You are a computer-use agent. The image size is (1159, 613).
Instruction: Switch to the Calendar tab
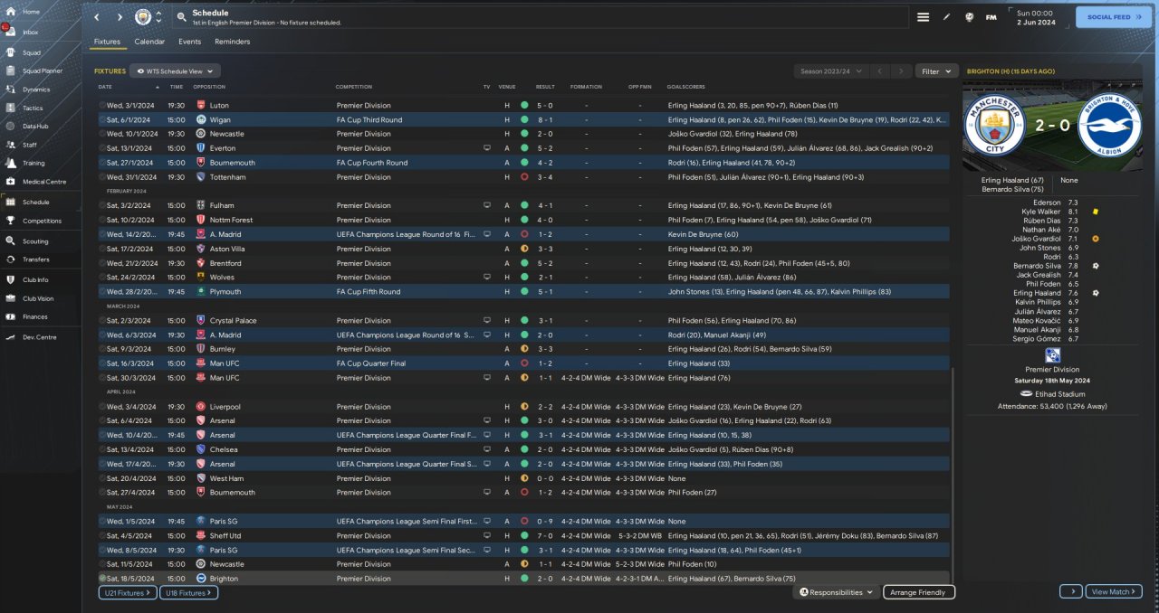click(x=149, y=42)
